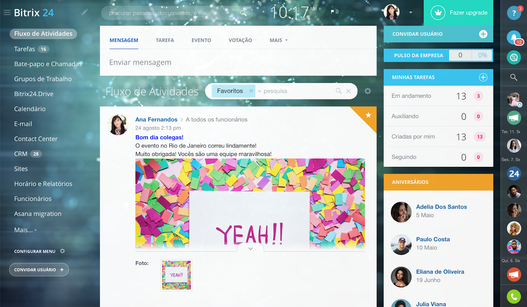The width and height of the screenshot is (527, 307).
Task: Click the Enviar mensagem input field
Action: 238,62
